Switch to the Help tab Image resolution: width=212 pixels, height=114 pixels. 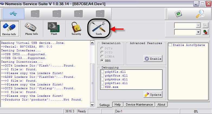pos(118,105)
